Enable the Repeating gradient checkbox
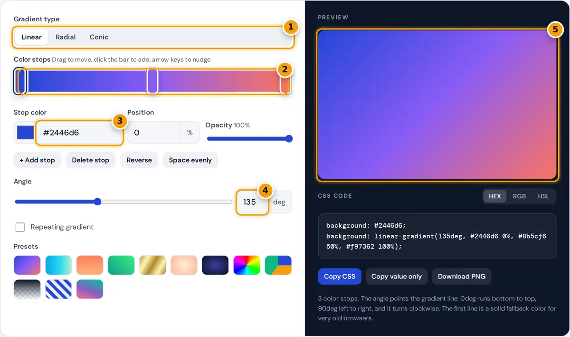 pyautogui.click(x=20, y=227)
